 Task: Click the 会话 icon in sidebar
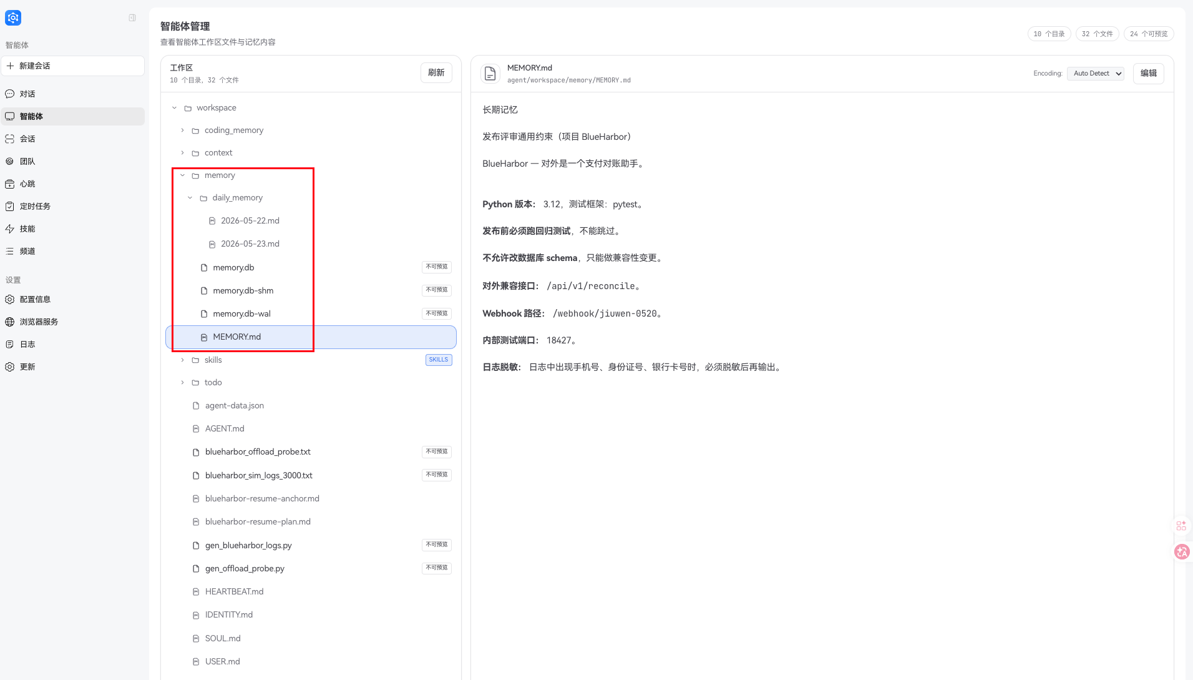tap(10, 139)
